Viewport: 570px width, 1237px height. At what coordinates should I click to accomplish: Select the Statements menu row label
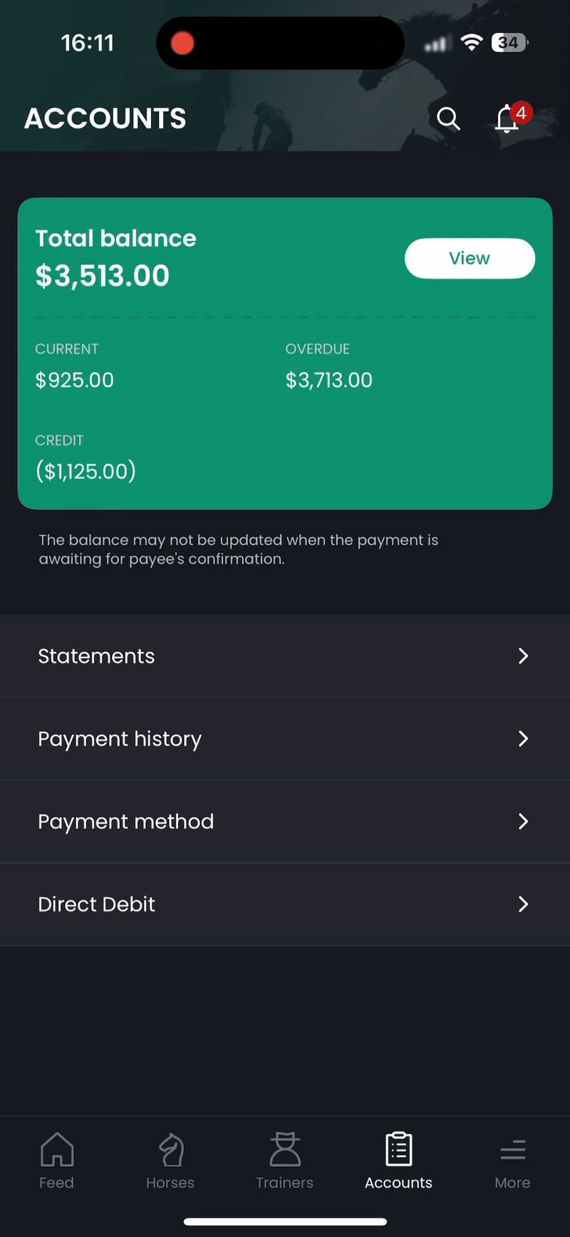click(96, 656)
